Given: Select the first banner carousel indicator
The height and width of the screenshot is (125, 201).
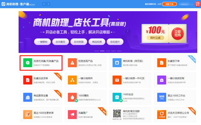Looking at the screenshot, I should click(96, 51).
